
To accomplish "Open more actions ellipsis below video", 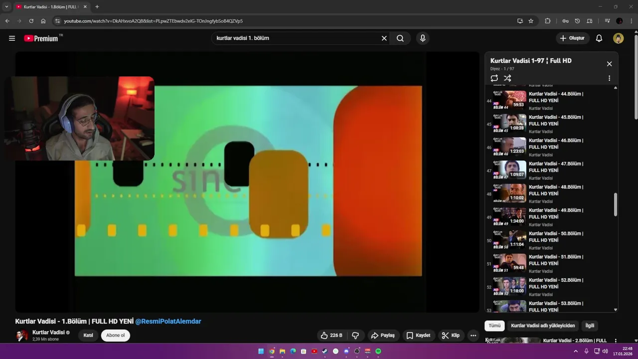I will (474, 336).
